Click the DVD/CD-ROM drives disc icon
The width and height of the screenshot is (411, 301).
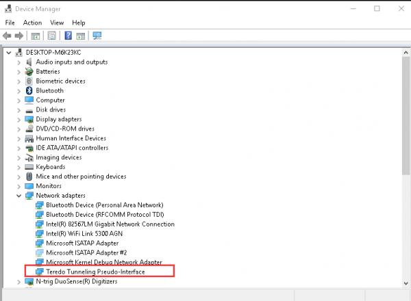29,129
